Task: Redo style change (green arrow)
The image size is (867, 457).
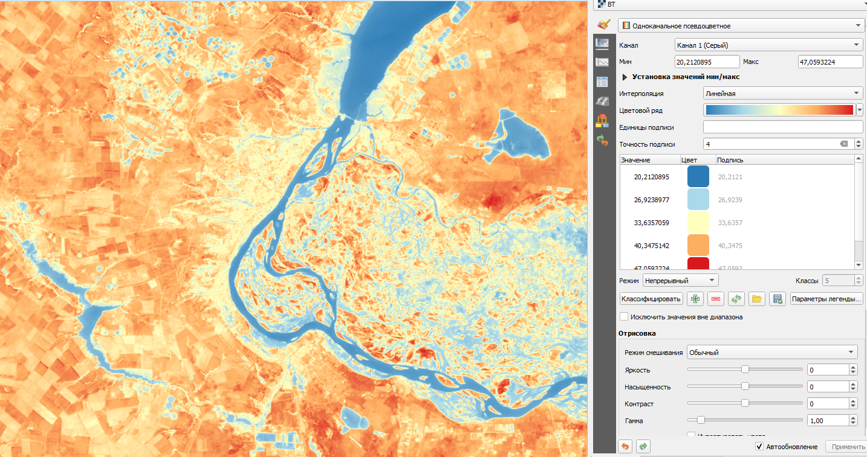Action: point(644,446)
